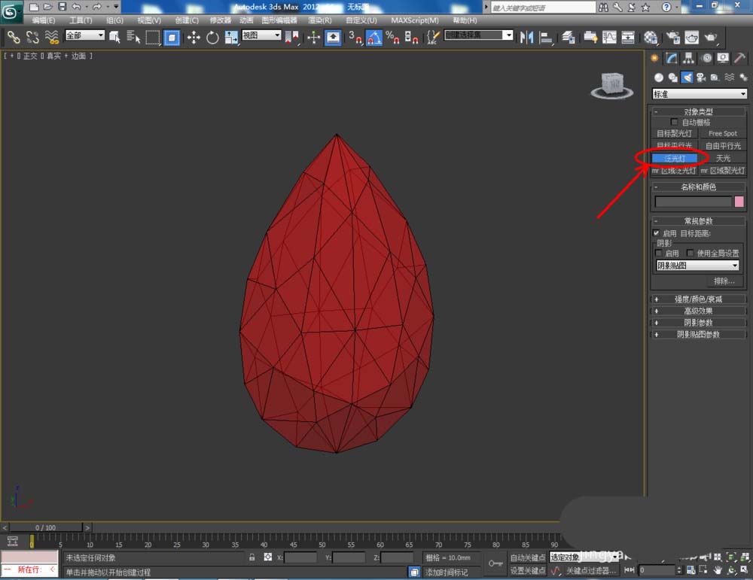Switch to Cameras category icon
The image size is (753, 580).
[700, 77]
